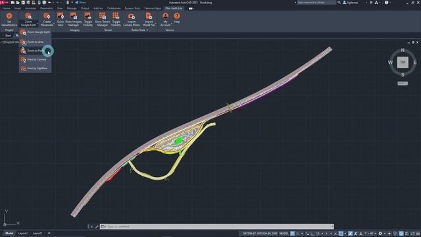Switch to the Parametric ribbon tab
Screen dimensions: 421x237
(47, 9)
